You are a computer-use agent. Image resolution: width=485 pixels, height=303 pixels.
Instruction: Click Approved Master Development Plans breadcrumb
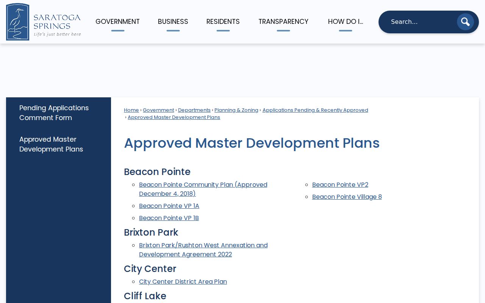click(x=174, y=117)
